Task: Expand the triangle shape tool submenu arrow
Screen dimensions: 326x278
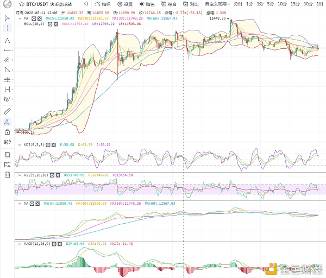Action: point(12,69)
